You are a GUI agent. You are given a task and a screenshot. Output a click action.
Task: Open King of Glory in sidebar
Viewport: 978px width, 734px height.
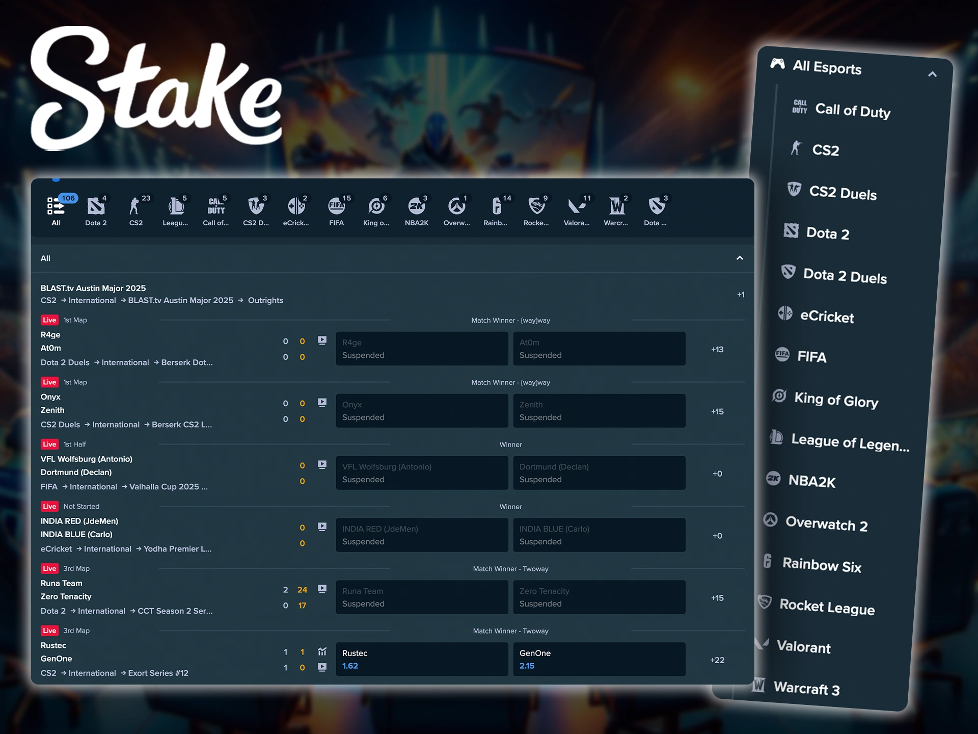pos(835,400)
